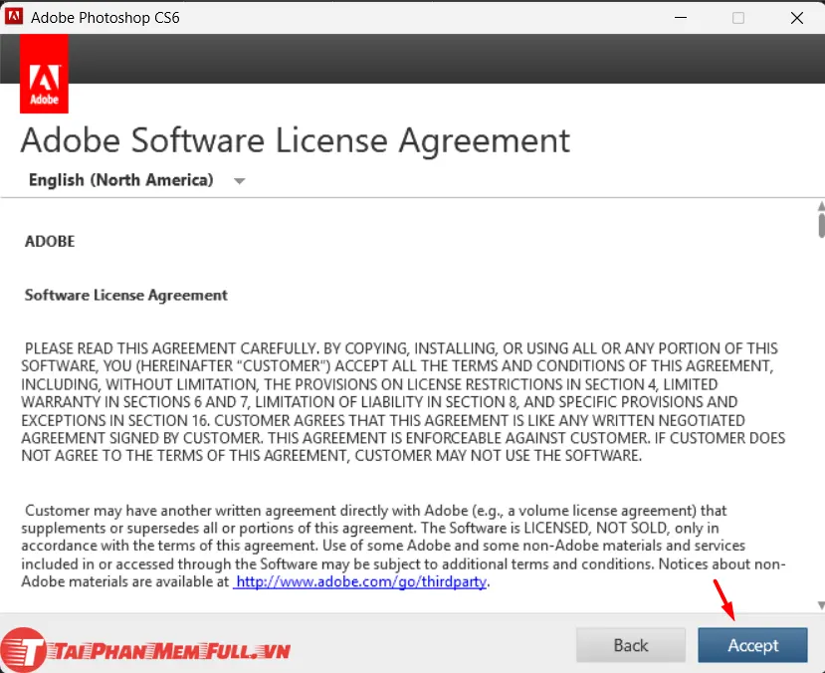
Task: Click inside the license agreement text area
Action: 398,418
